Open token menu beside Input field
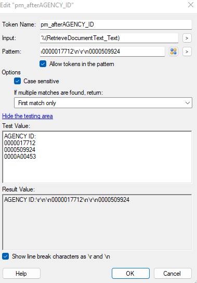 [187, 38]
